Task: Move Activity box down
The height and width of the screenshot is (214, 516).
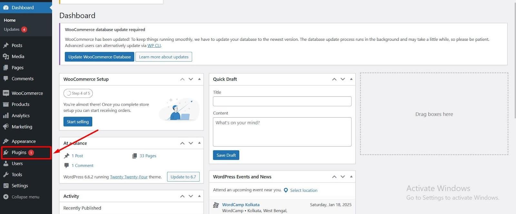Action: (191, 196)
